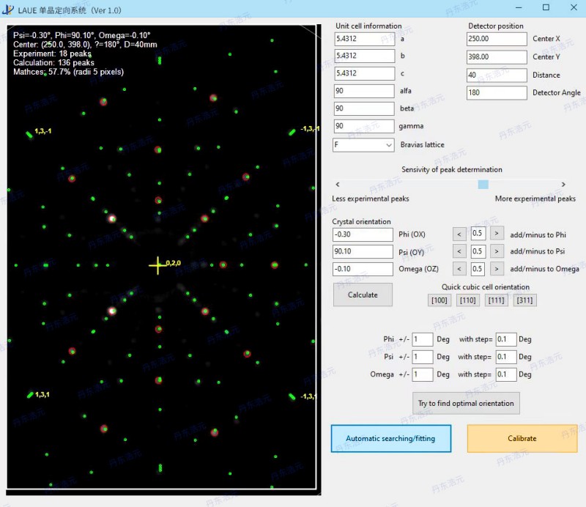This screenshot has height=507, width=586.
Task: Click the detector Distance input field
Action: tap(496, 75)
